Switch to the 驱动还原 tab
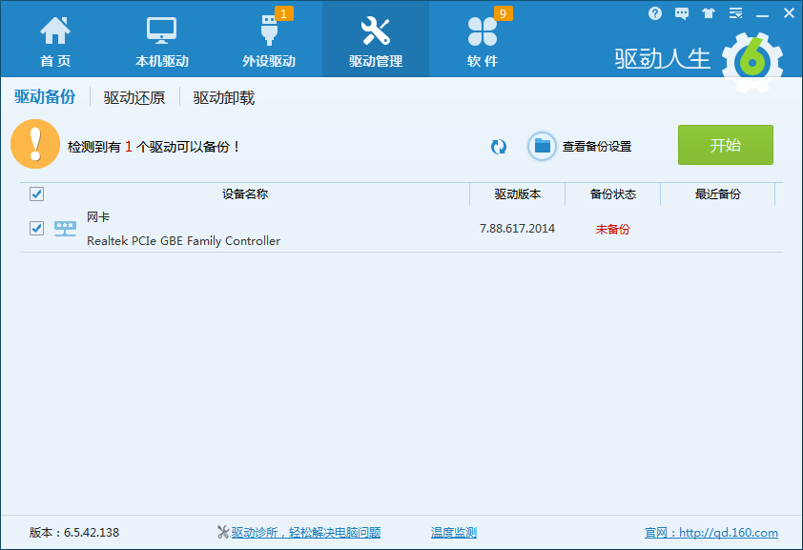The image size is (803, 550). click(134, 97)
